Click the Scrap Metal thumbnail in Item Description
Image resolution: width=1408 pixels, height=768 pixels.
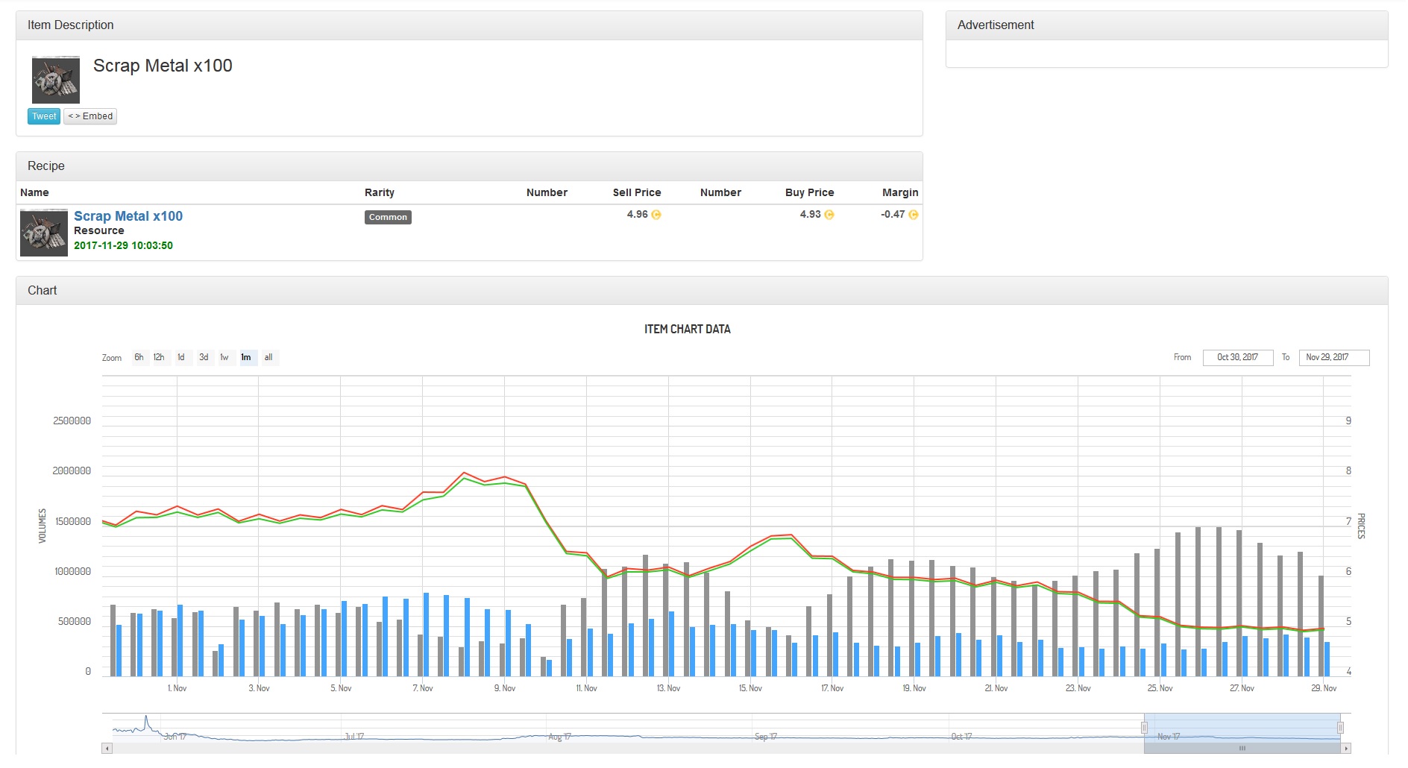click(55, 79)
